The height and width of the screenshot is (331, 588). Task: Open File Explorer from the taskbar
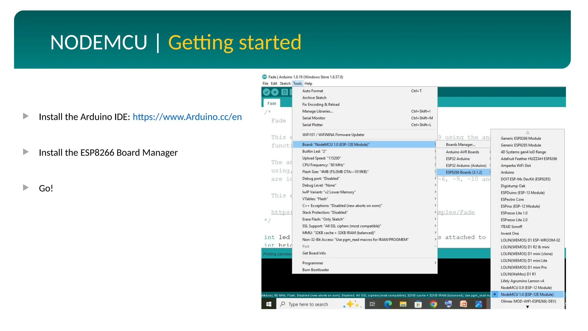click(403, 304)
